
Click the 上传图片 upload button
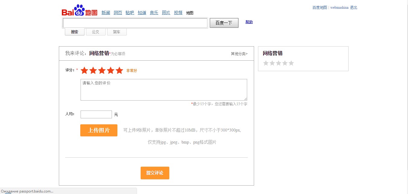pyautogui.click(x=99, y=130)
